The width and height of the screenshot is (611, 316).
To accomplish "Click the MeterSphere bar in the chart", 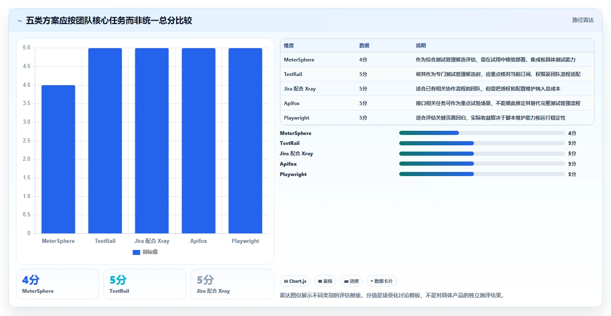I will (x=58, y=159).
